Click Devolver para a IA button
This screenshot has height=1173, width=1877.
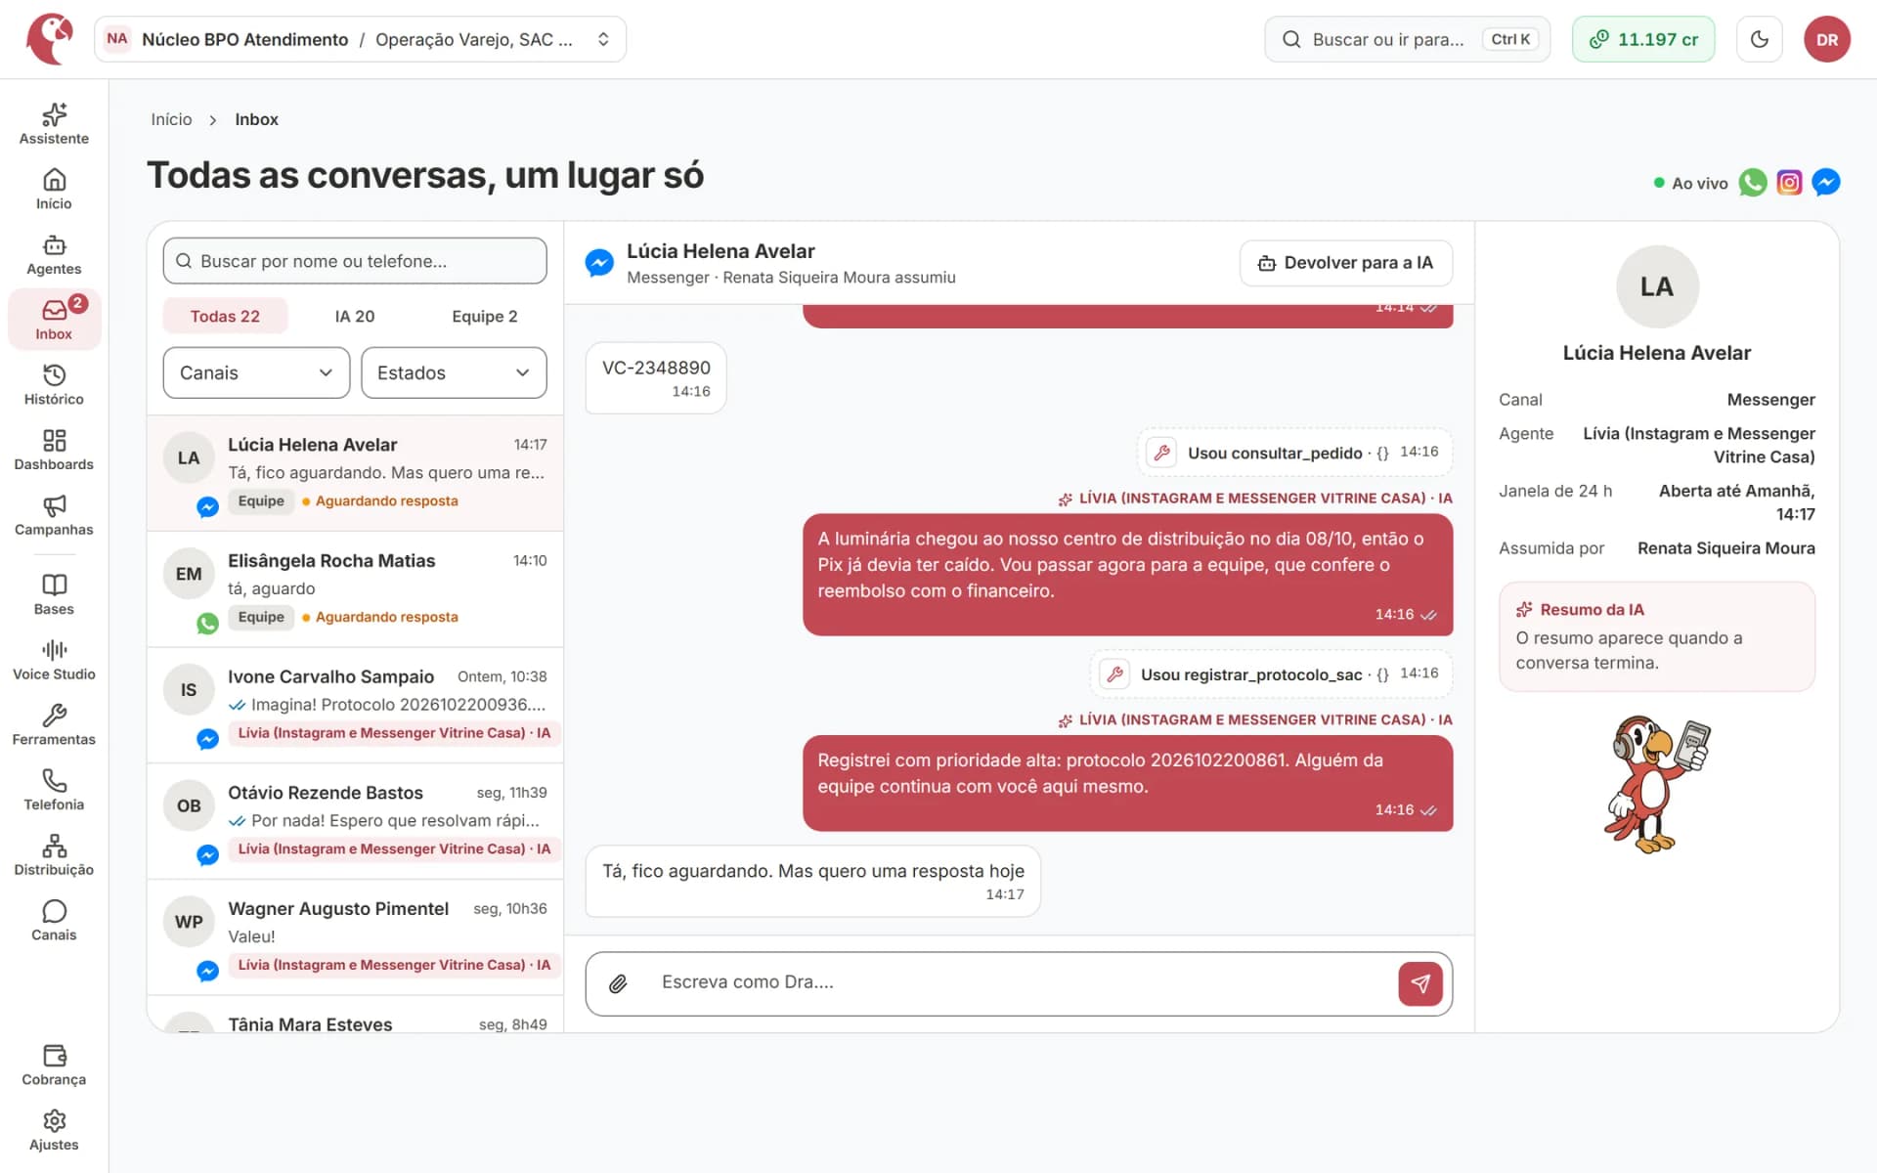[1345, 263]
